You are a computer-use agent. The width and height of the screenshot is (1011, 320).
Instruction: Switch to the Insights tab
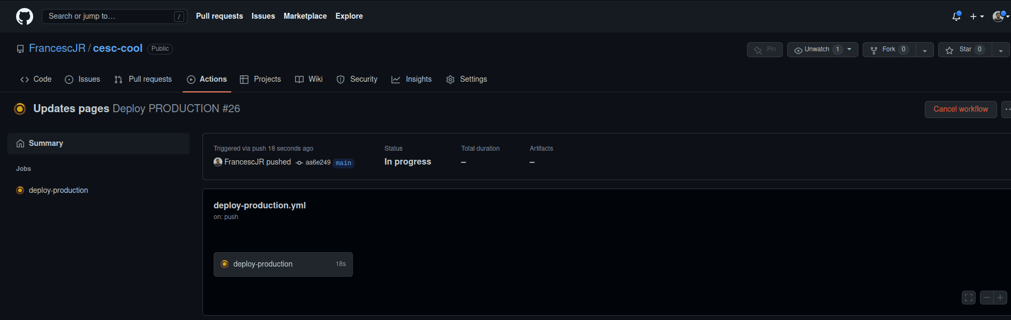click(411, 80)
